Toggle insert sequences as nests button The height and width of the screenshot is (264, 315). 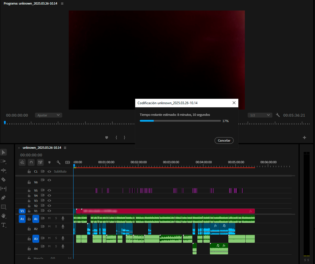(22, 162)
